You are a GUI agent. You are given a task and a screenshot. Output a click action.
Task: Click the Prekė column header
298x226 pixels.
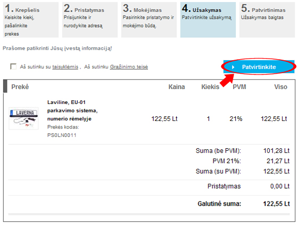point(20,87)
